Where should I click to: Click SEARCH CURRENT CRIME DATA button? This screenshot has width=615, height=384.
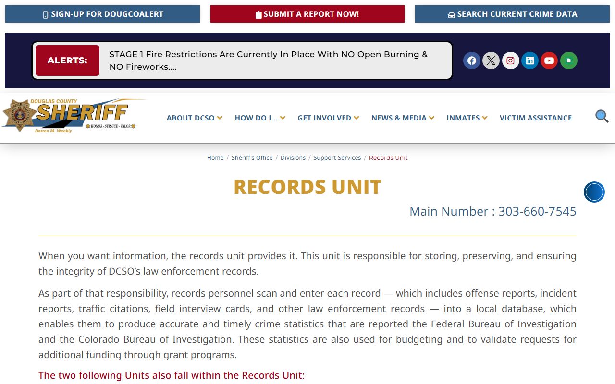pyautogui.click(x=513, y=14)
